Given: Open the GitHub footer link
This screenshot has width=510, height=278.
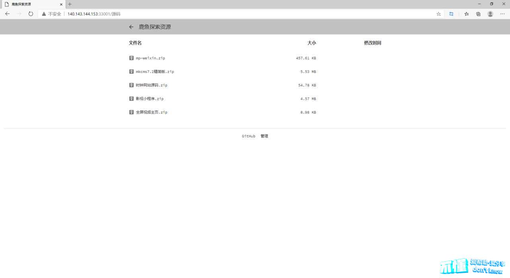Looking at the screenshot, I should click(249, 136).
